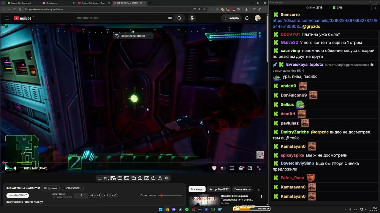
Task: Add one minute with +1 button
Action: (x=92, y=196)
